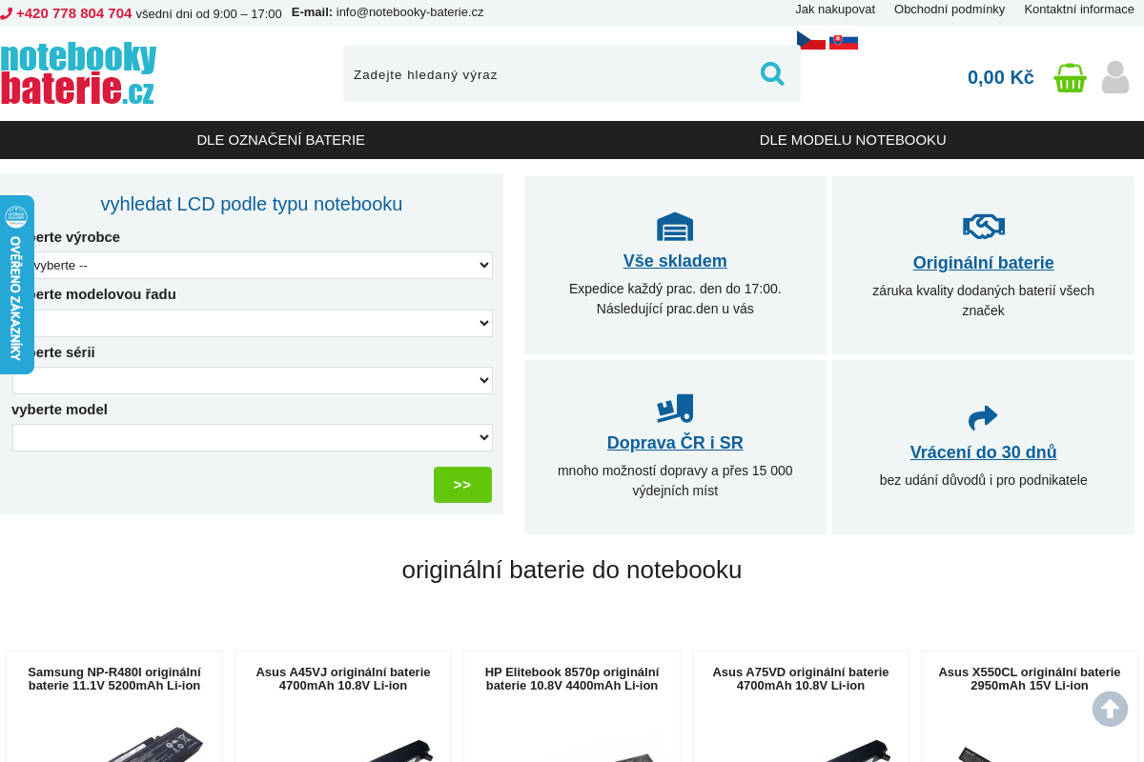This screenshot has height=762, width=1144.
Task: Click heading originální baterie do notebooku
Action: [x=572, y=570]
